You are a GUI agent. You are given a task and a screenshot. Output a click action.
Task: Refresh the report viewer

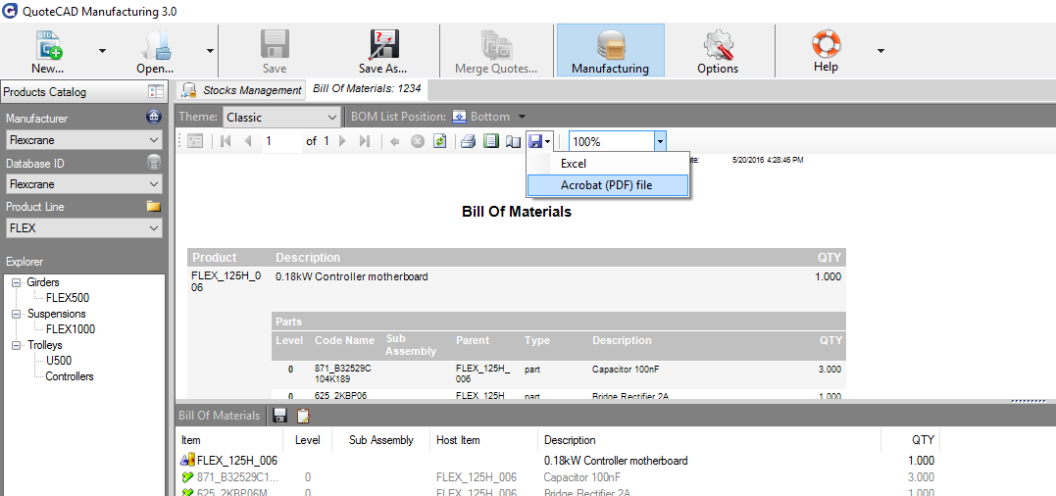(440, 141)
